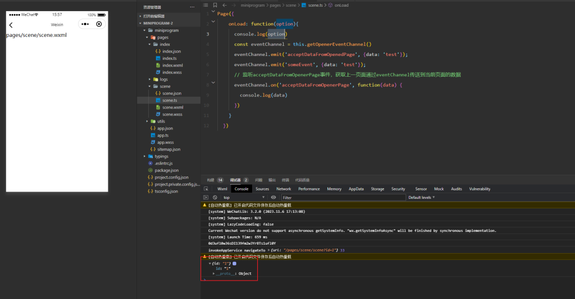Switch to the Network tab
This screenshot has height=299, width=575.
click(284, 189)
